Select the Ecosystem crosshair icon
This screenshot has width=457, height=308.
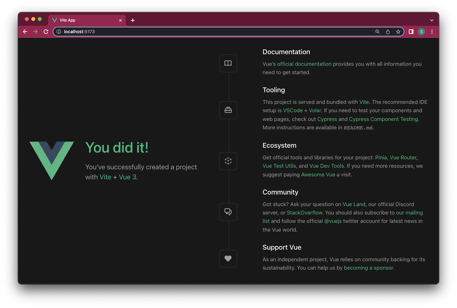point(228,161)
